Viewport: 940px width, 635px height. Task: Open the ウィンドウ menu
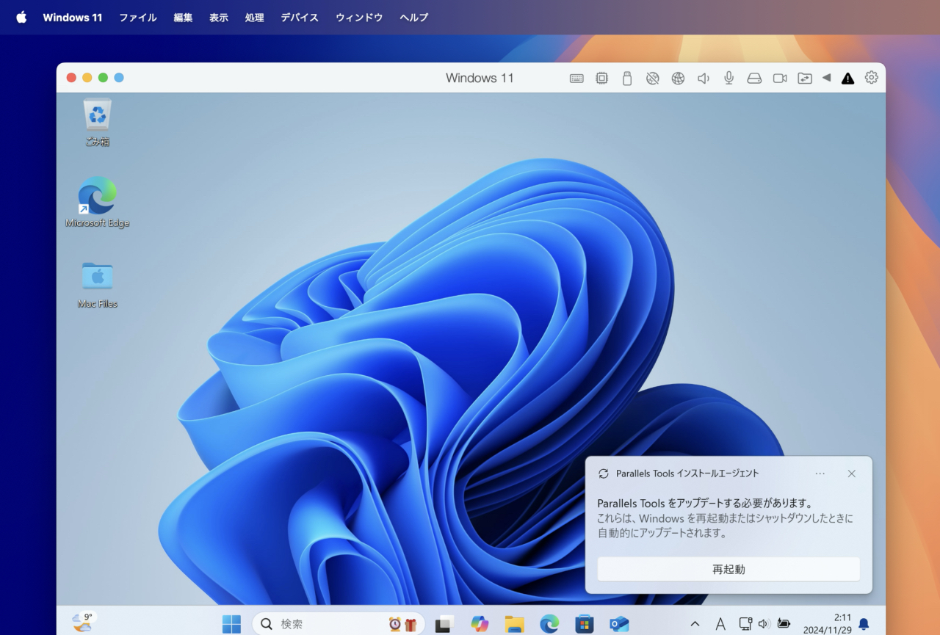(x=359, y=18)
